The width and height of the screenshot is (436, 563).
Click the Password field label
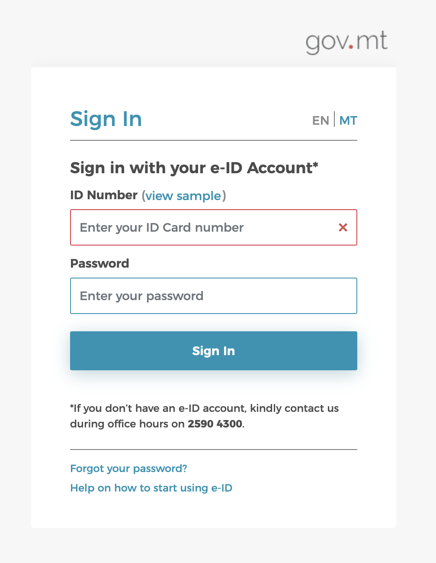tap(99, 263)
